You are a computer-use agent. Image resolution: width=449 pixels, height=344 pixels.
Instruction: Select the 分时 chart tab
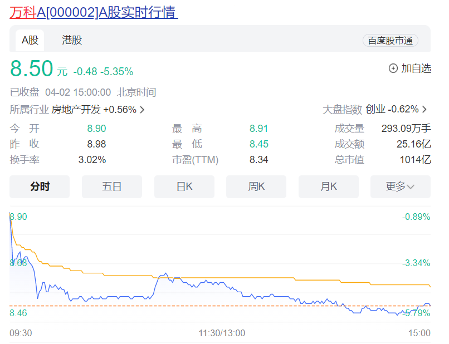click(40, 186)
